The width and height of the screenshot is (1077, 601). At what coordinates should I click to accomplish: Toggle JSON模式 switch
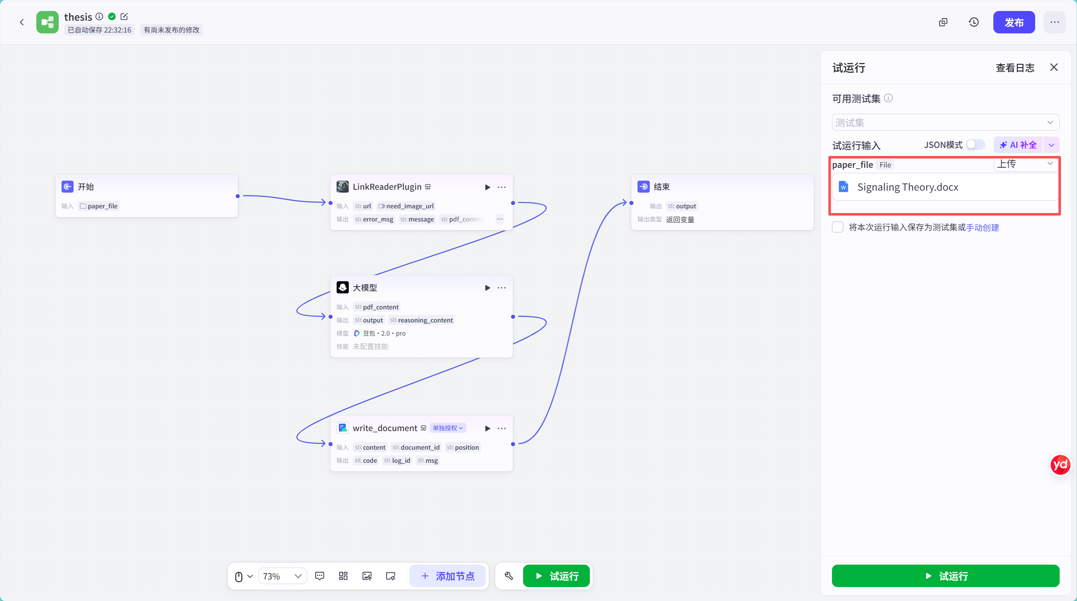point(975,145)
